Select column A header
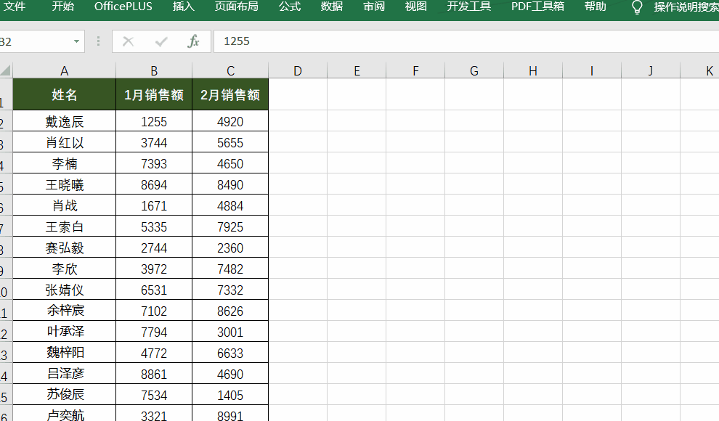Viewport: 719px width, 421px height. pos(64,71)
